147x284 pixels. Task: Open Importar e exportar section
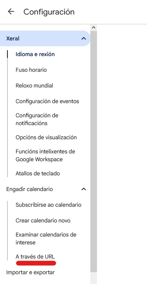pos(30,272)
